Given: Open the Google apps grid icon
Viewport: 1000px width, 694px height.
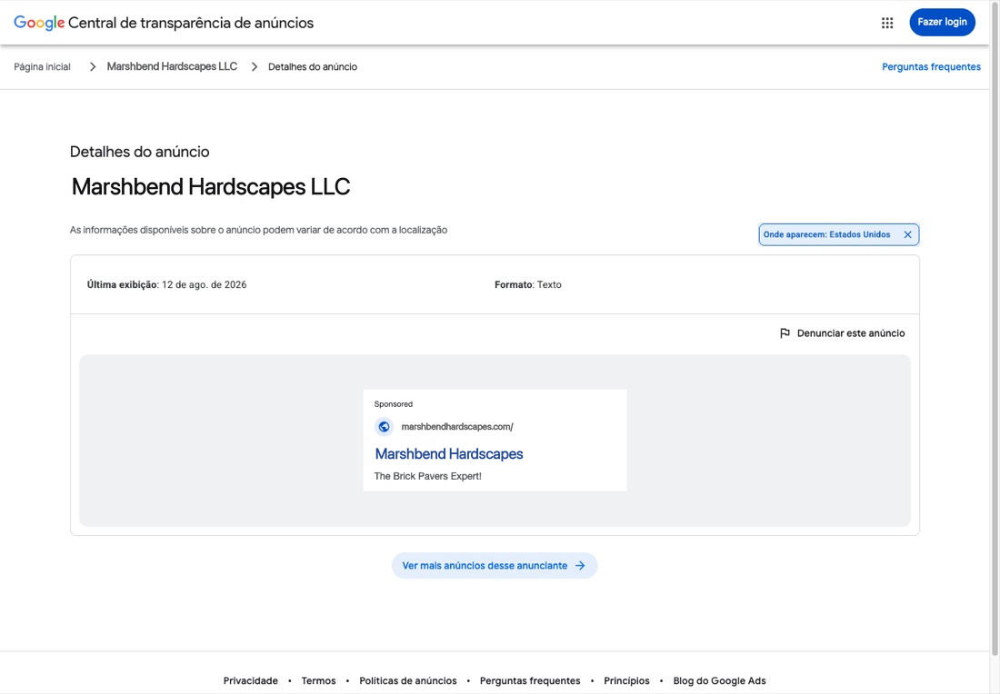Looking at the screenshot, I should coord(887,23).
